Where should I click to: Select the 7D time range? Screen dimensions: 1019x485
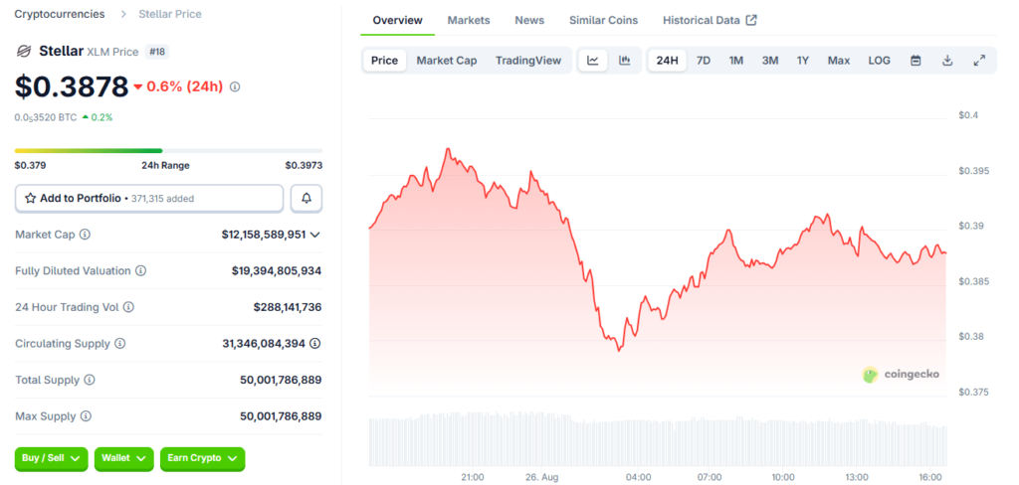pyautogui.click(x=704, y=61)
